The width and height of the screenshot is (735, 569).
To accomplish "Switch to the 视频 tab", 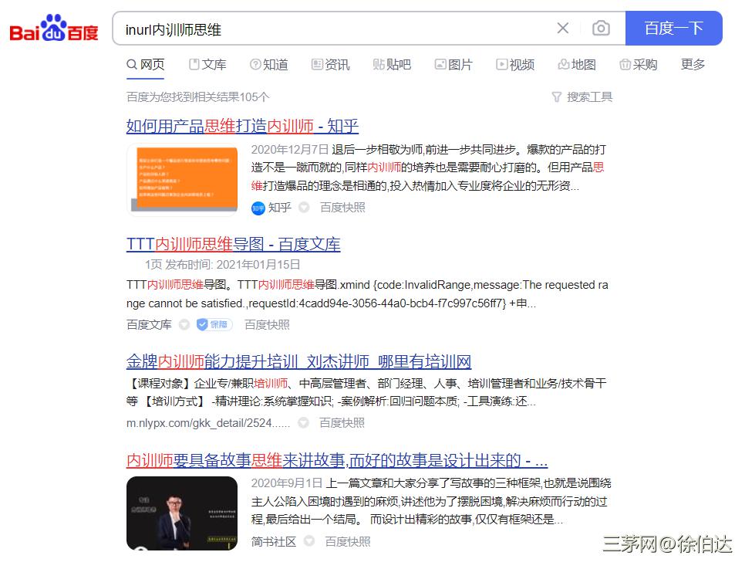I will click(x=515, y=65).
